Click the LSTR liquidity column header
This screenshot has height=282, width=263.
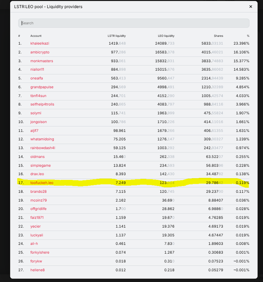(x=116, y=36)
